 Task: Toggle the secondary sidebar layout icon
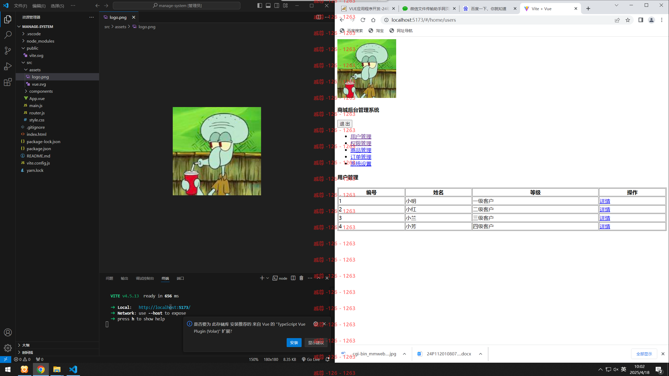277,5
